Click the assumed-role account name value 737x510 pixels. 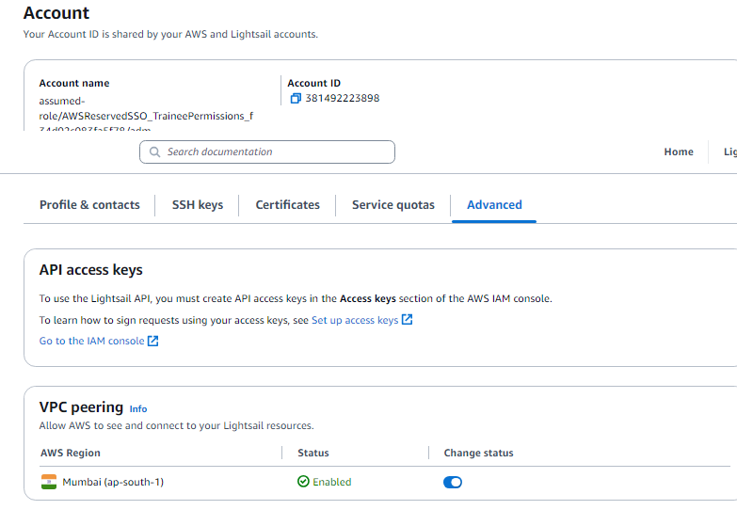point(146,113)
